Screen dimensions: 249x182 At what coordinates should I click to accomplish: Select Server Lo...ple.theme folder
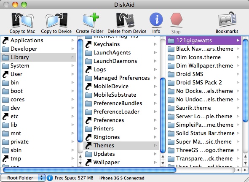pos(204,117)
